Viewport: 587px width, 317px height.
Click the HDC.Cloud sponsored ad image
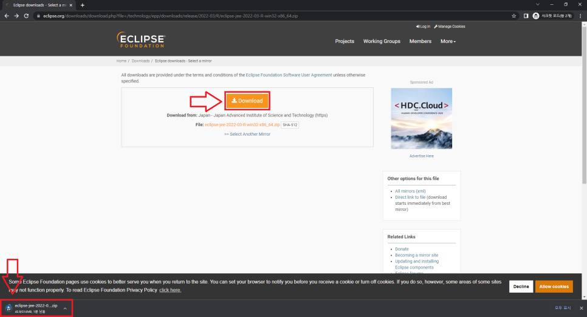pos(421,118)
